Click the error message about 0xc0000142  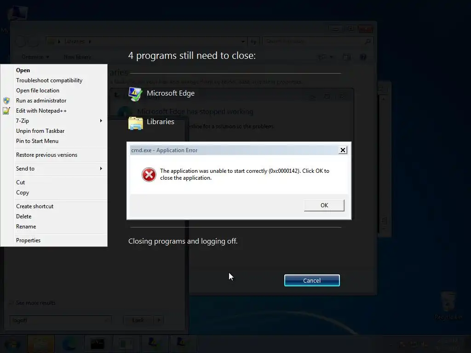click(x=245, y=174)
